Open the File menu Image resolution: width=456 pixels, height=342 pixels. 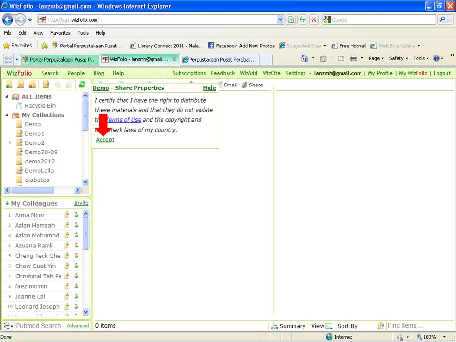8,33
